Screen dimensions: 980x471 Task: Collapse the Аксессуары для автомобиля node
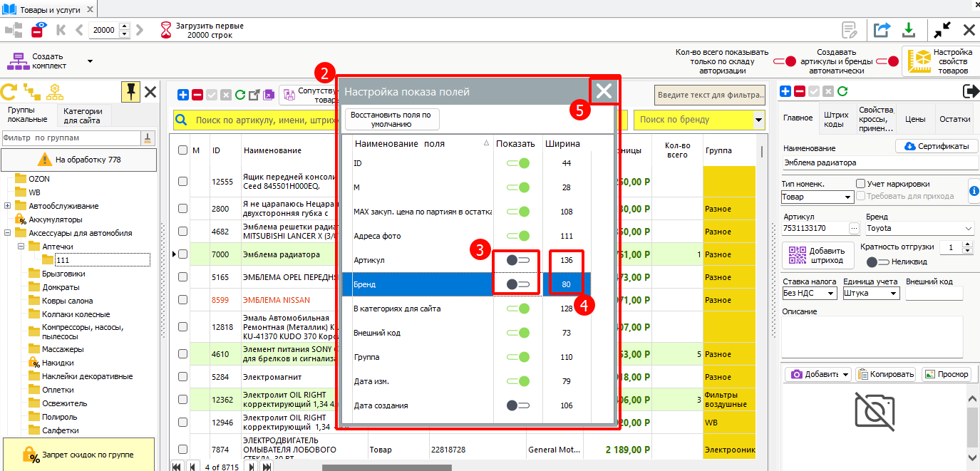point(7,233)
